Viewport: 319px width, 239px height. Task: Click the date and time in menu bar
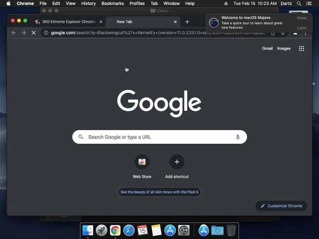pos(255,3)
